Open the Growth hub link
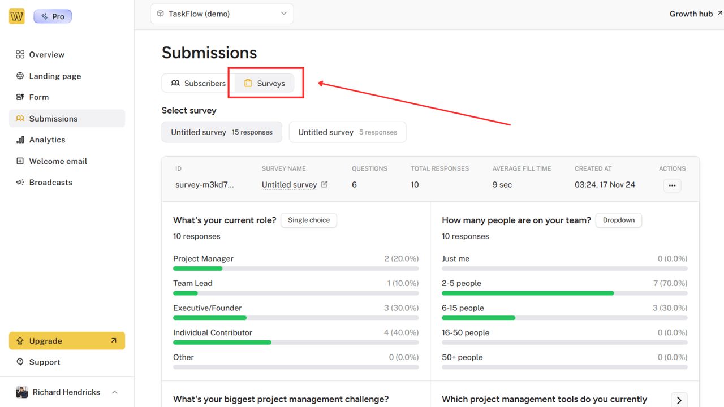 click(x=691, y=14)
